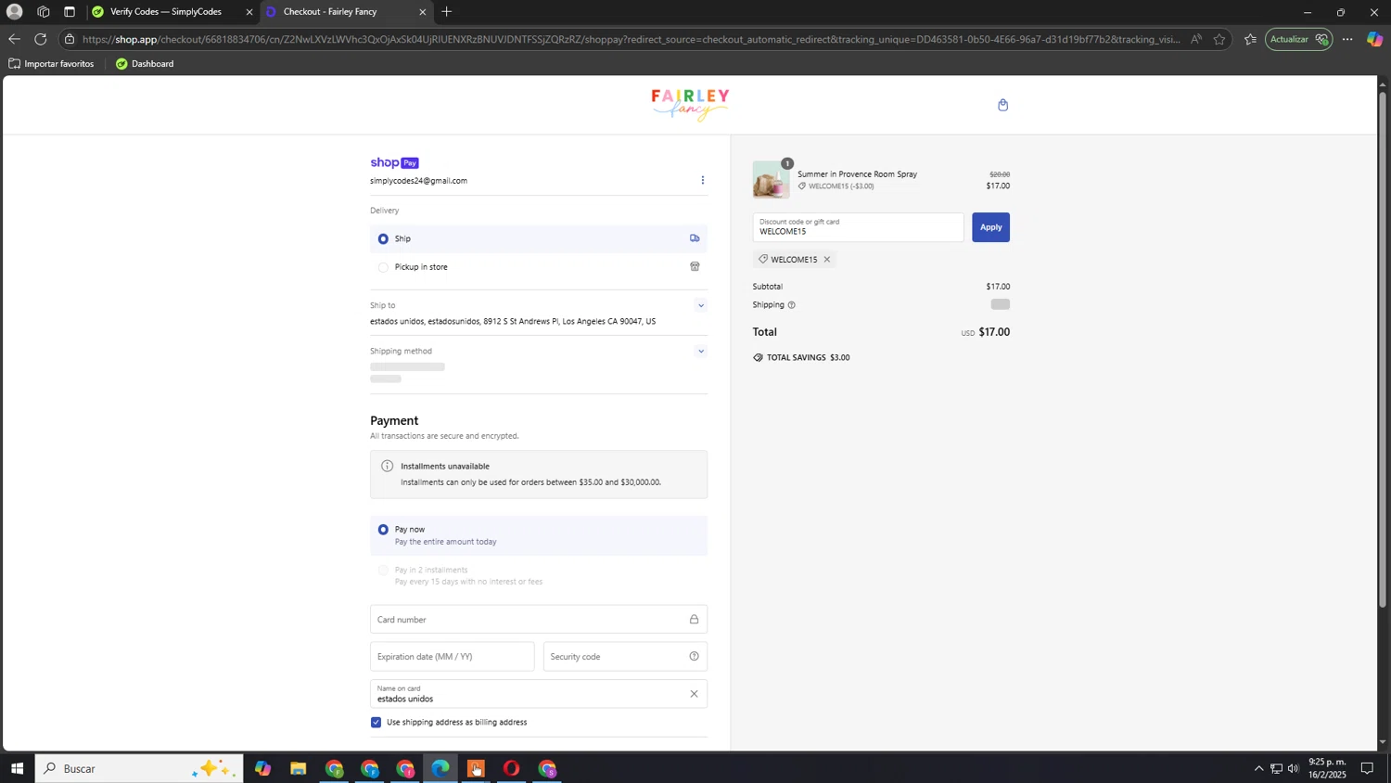Open browser settings and more menu

(x=1347, y=39)
